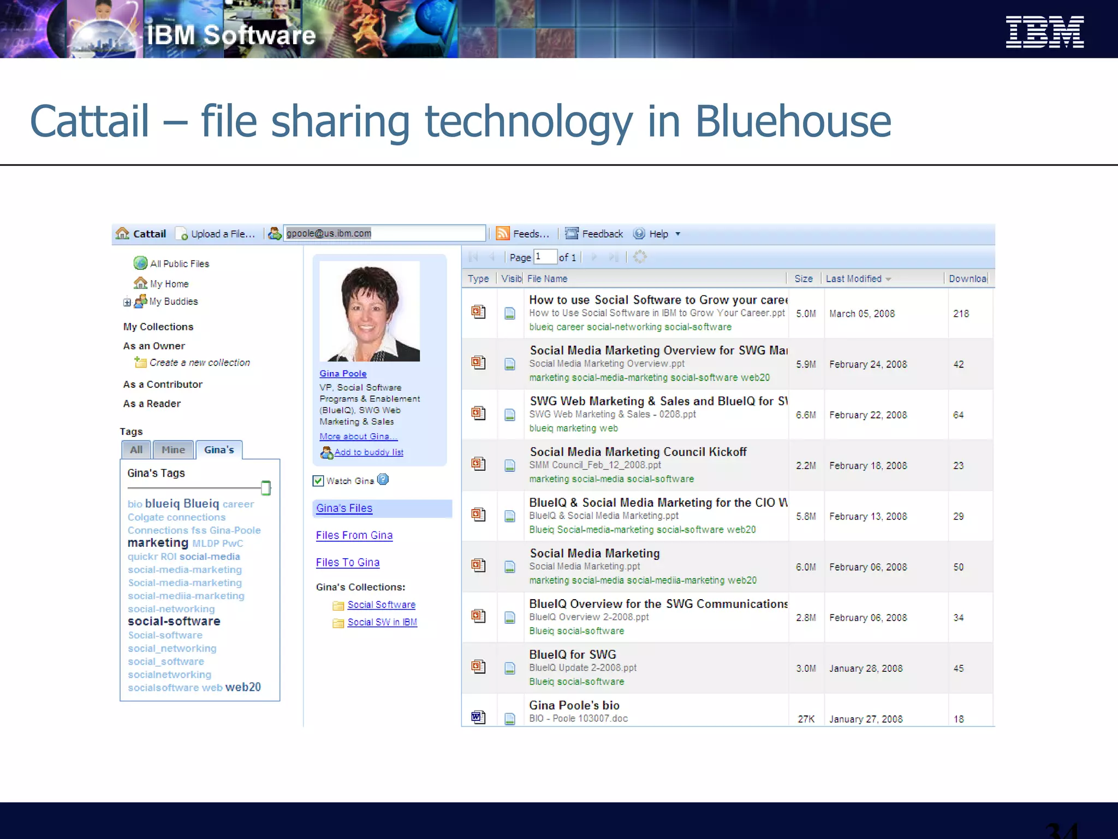Go to first page arrow
Screen dimensions: 1118x839
tap(473, 257)
